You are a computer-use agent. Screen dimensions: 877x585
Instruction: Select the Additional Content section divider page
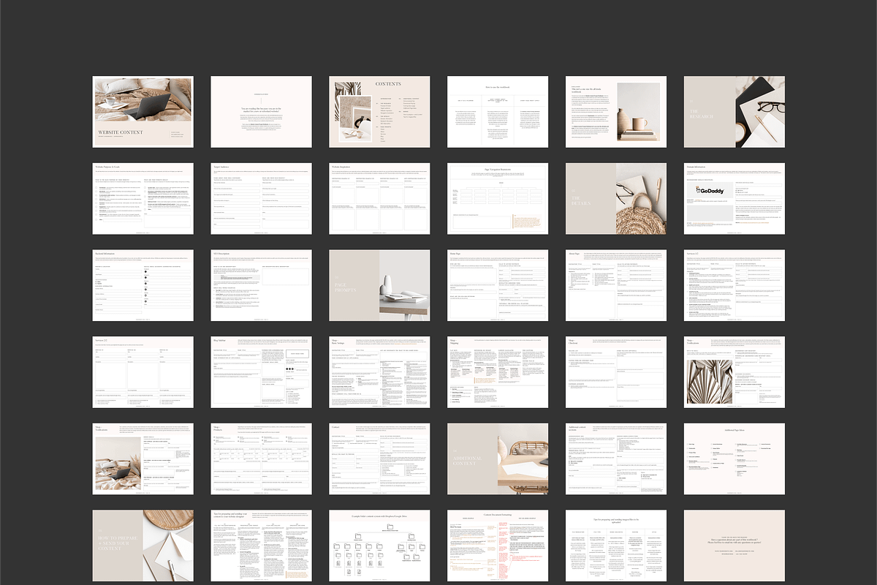(498, 459)
